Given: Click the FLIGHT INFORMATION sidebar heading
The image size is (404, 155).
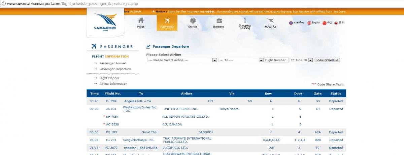Looking at the screenshot, I should 110,56.
